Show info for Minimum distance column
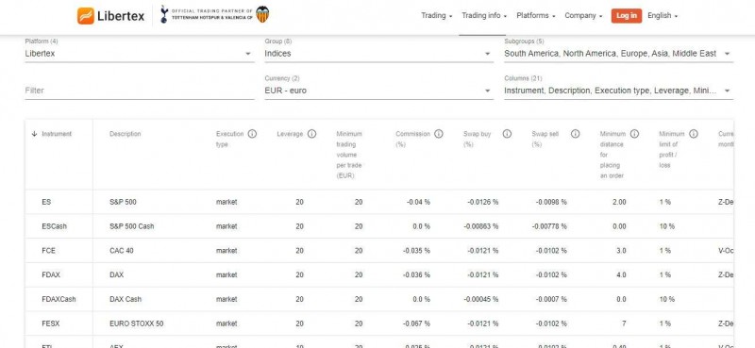This screenshot has height=348, width=755. click(x=634, y=134)
